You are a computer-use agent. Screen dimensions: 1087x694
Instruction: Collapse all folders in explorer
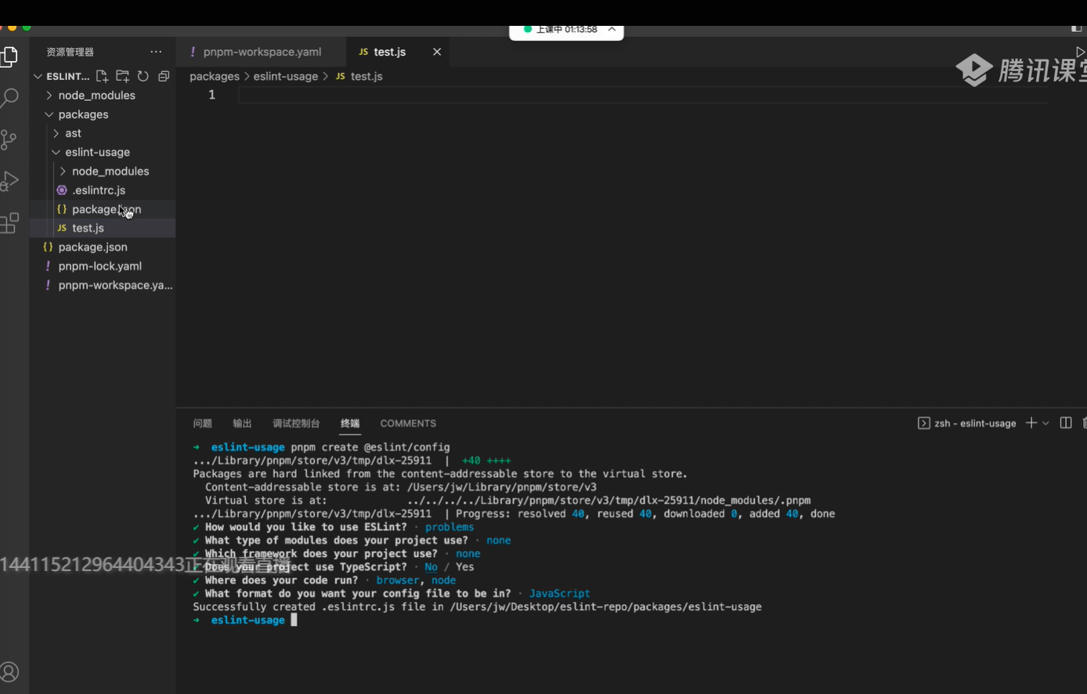(x=164, y=76)
